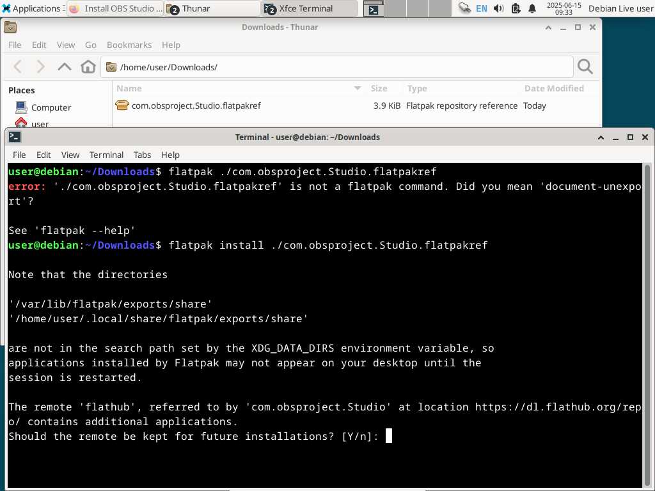The height and width of the screenshot is (491, 655).
Task: Click the 3.9 KiB size cell
Action: coord(387,105)
